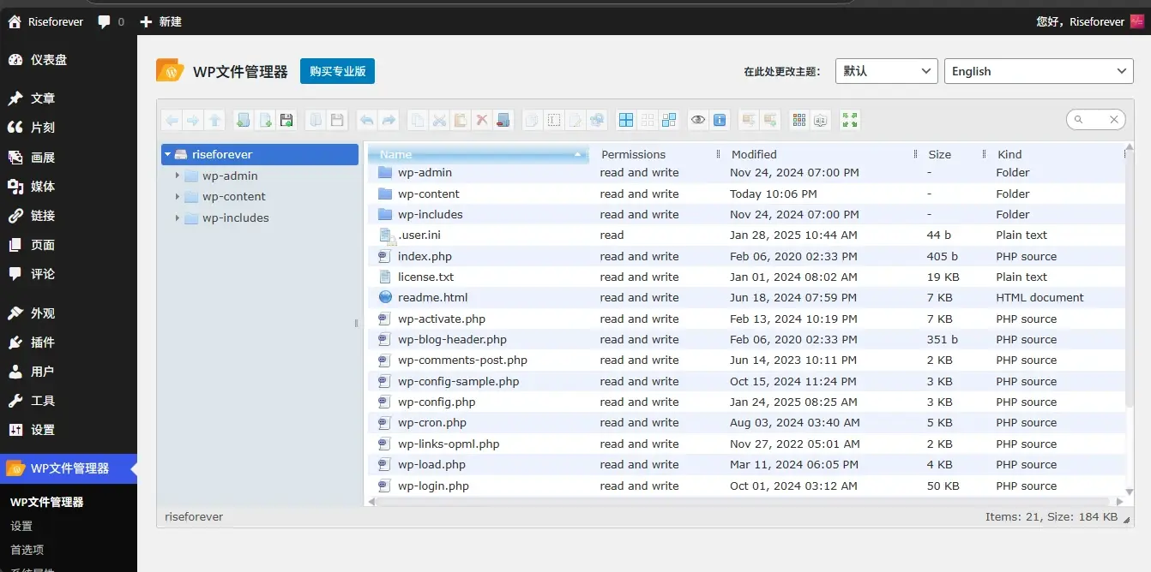The width and height of the screenshot is (1151, 572).
Task: Click the select none icon
Action: tap(648, 120)
